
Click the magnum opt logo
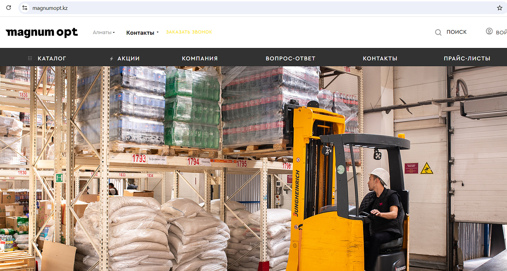coord(42,33)
